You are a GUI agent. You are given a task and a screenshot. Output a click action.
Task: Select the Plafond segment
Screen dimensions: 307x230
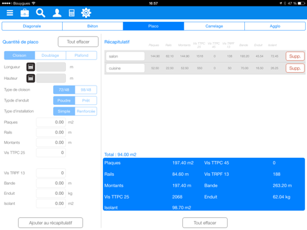point(81,56)
